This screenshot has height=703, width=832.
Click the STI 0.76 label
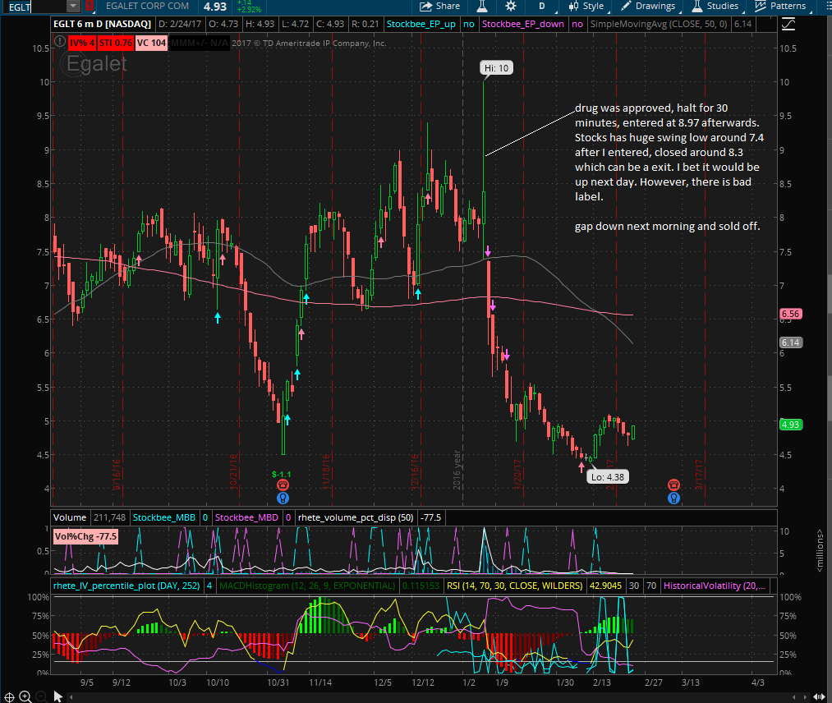point(115,43)
